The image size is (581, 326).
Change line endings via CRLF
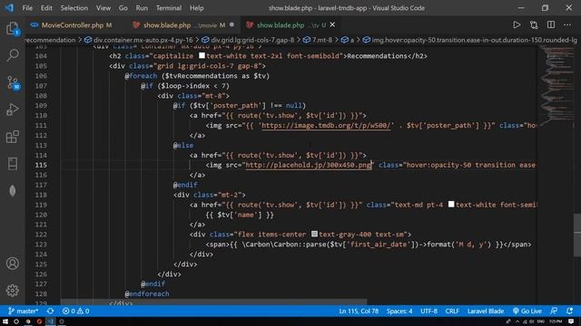(452, 311)
